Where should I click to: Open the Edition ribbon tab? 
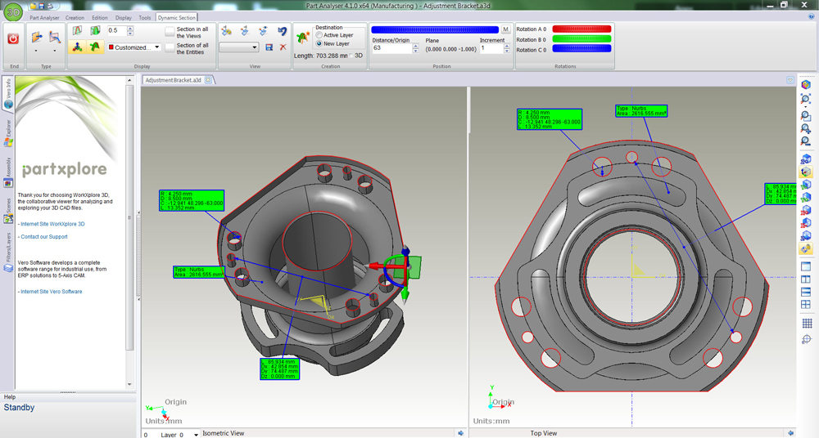pyautogui.click(x=100, y=18)
